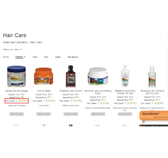
Task: Sort products by Weight
Action: pyautogui.click(x=58, y=57)
